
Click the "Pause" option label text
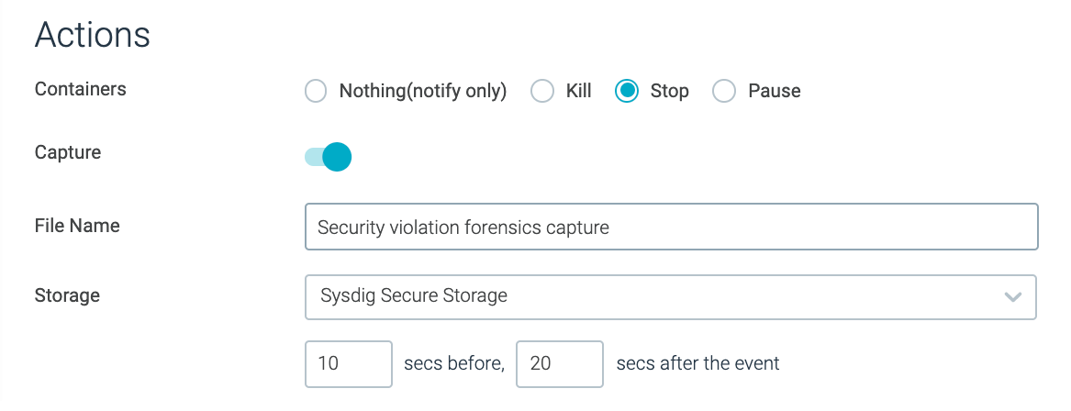[x=775, y=91]
